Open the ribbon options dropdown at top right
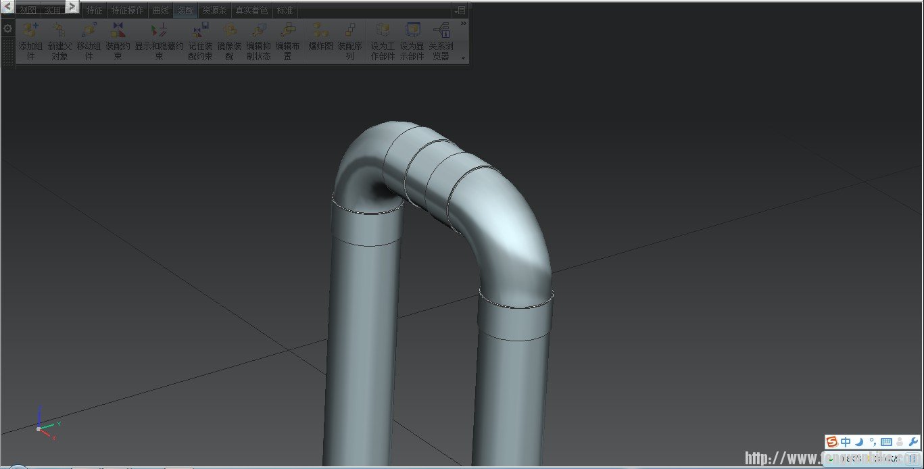The image size is (924, 469). click(460, 10)
